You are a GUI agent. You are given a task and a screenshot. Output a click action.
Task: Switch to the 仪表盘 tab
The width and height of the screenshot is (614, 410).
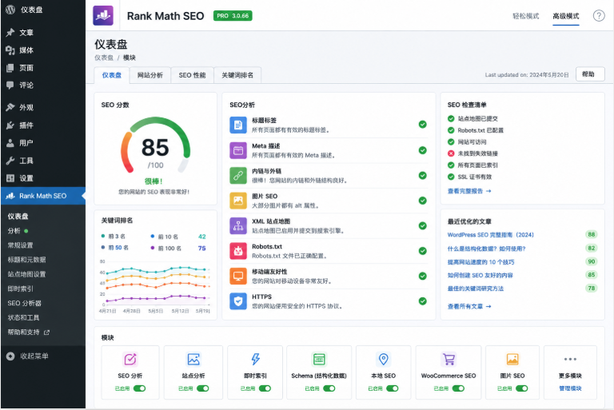[x=112, y=75]
